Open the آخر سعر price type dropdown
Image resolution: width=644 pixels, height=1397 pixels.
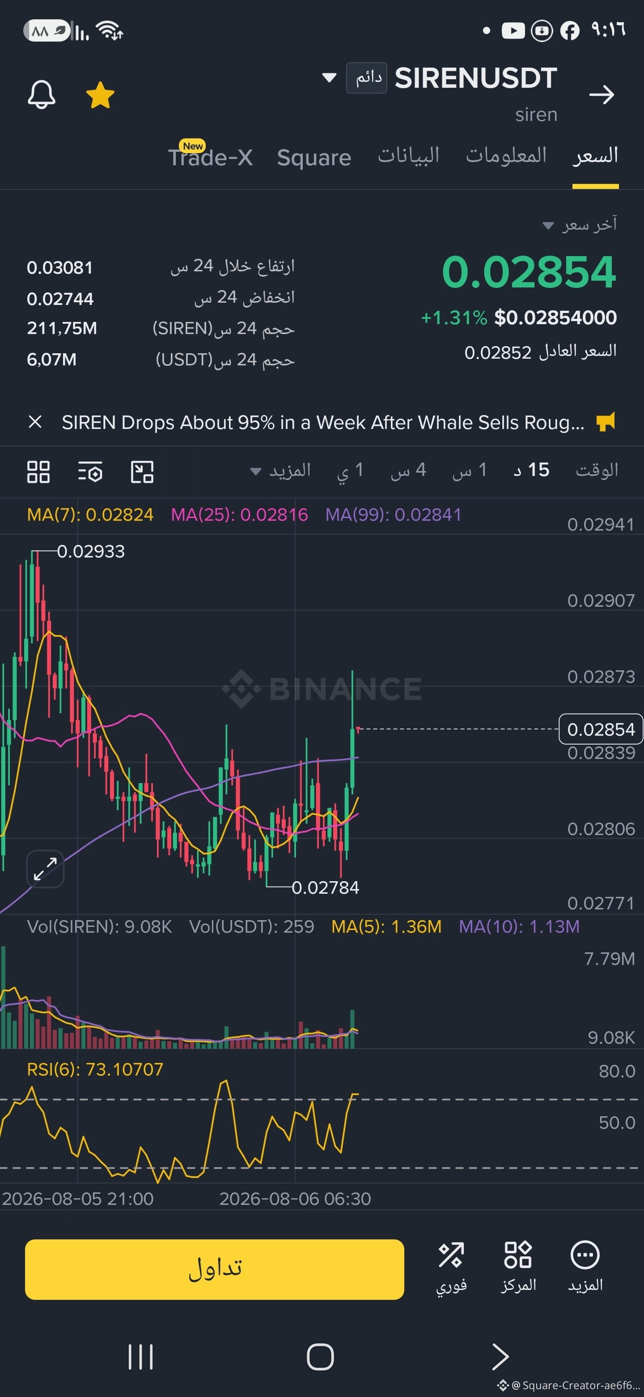tap(580, 224)
